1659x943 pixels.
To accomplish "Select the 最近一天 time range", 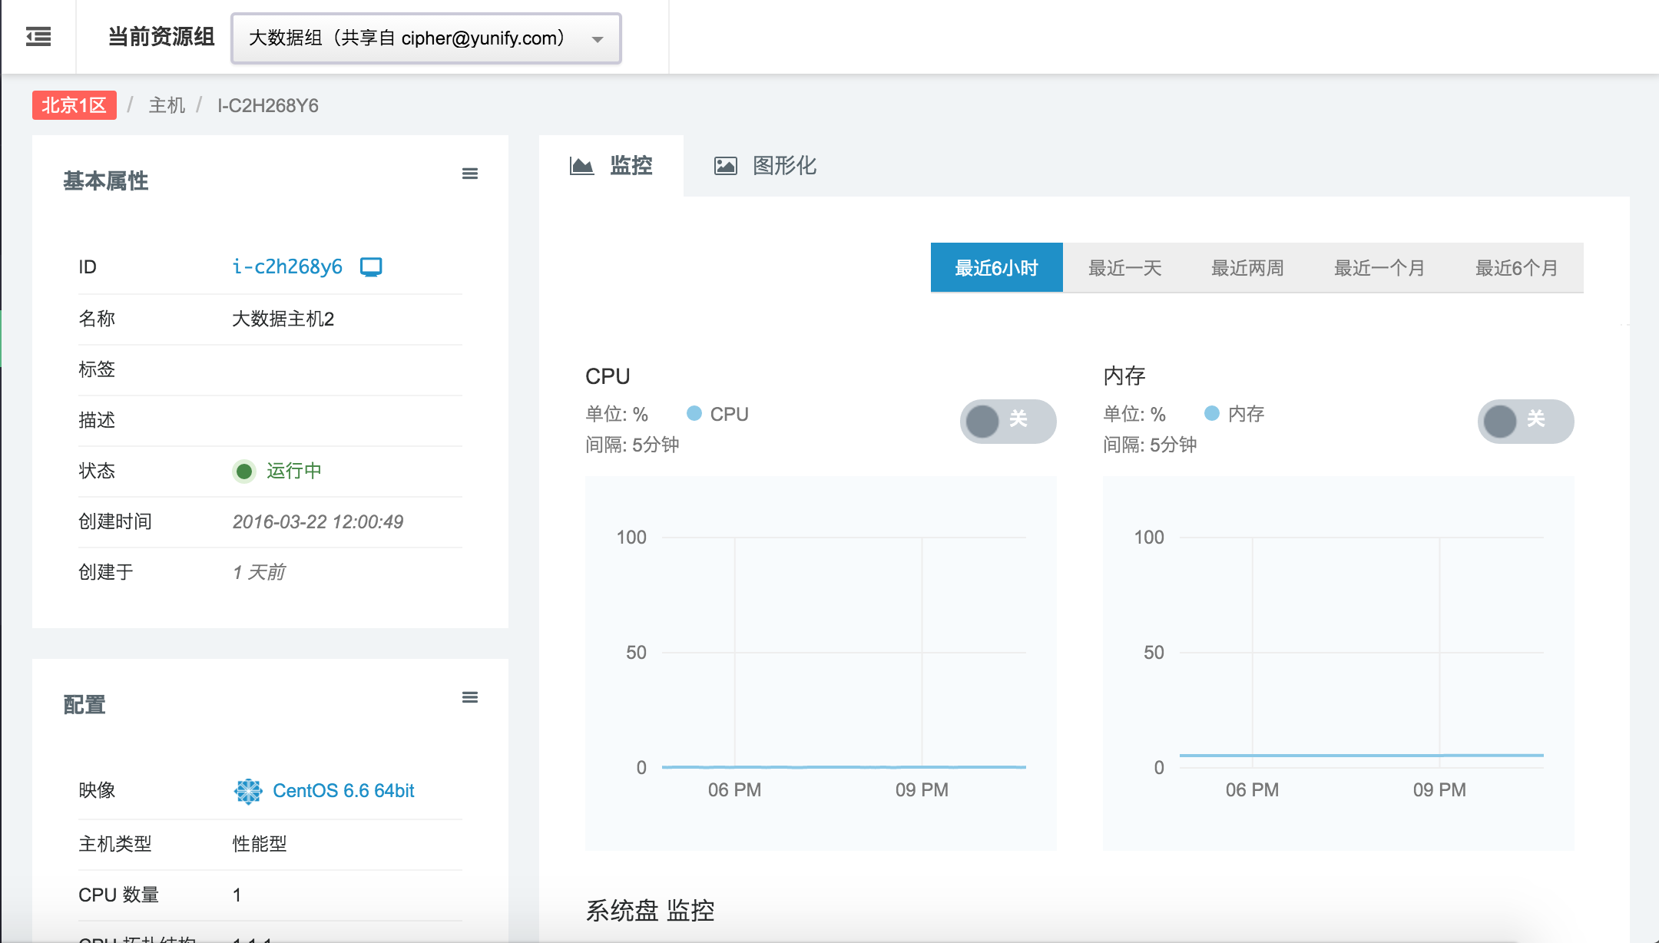I will pyautogui.click(x=1124, y=268).
